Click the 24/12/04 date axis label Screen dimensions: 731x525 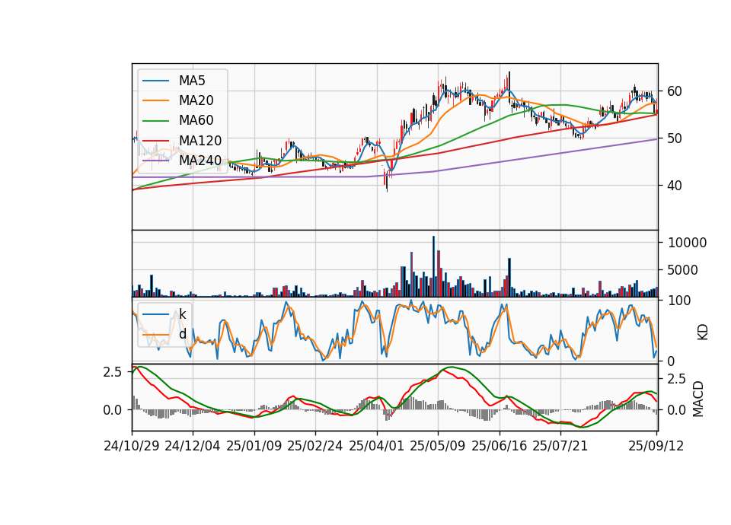193,446
